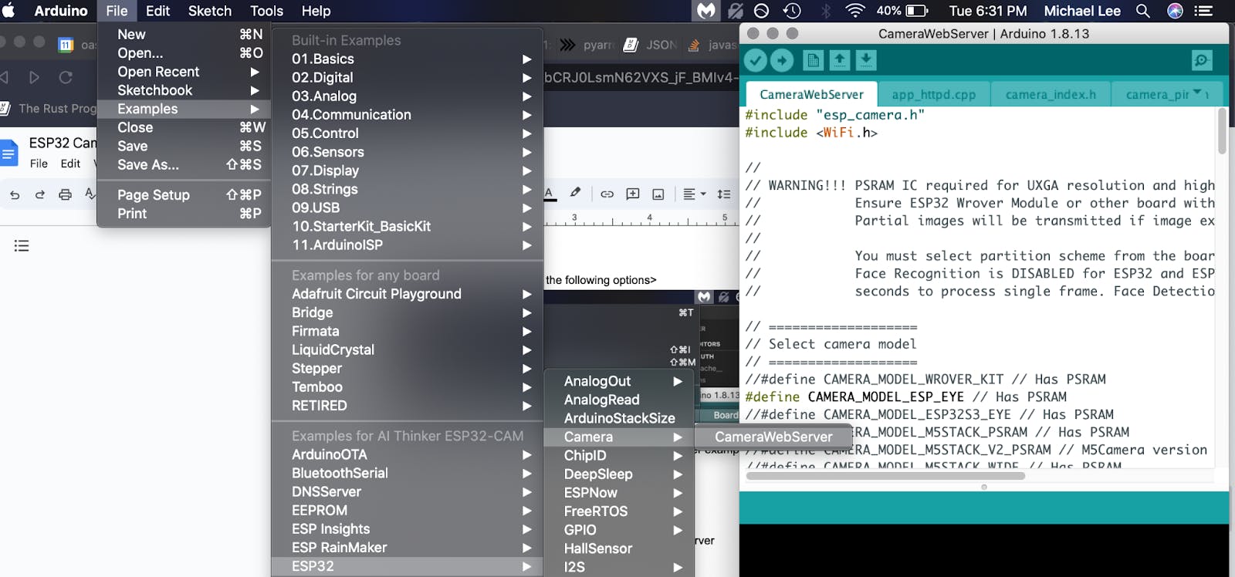Open Siri from the menu bar

(1176, 11)
